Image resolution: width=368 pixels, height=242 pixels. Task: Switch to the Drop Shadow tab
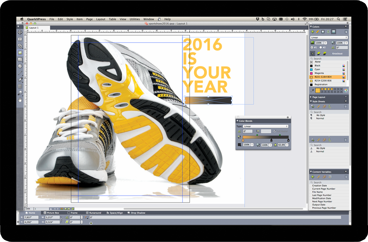[138, 212]
